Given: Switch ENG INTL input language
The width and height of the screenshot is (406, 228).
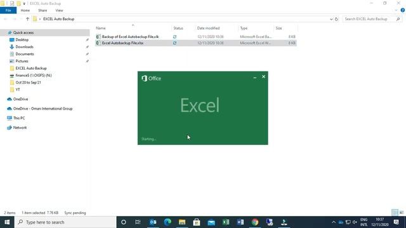Looking at the screenshot, I should 363,222.
